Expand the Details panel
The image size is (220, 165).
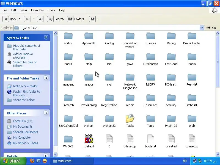tap(46, 155)
